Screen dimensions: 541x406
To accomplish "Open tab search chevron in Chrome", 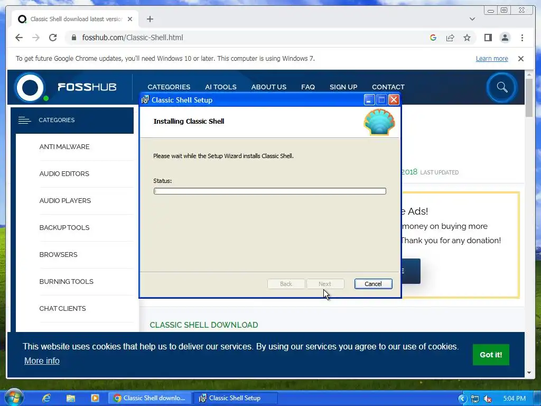I will point(472,19).
